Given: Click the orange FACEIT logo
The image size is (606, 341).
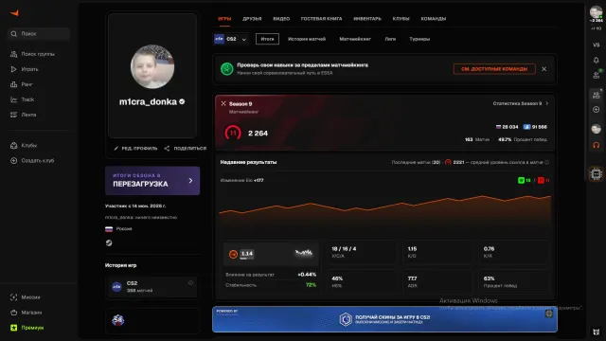Looking at the screenshot, I should click(x=14, y=13).
